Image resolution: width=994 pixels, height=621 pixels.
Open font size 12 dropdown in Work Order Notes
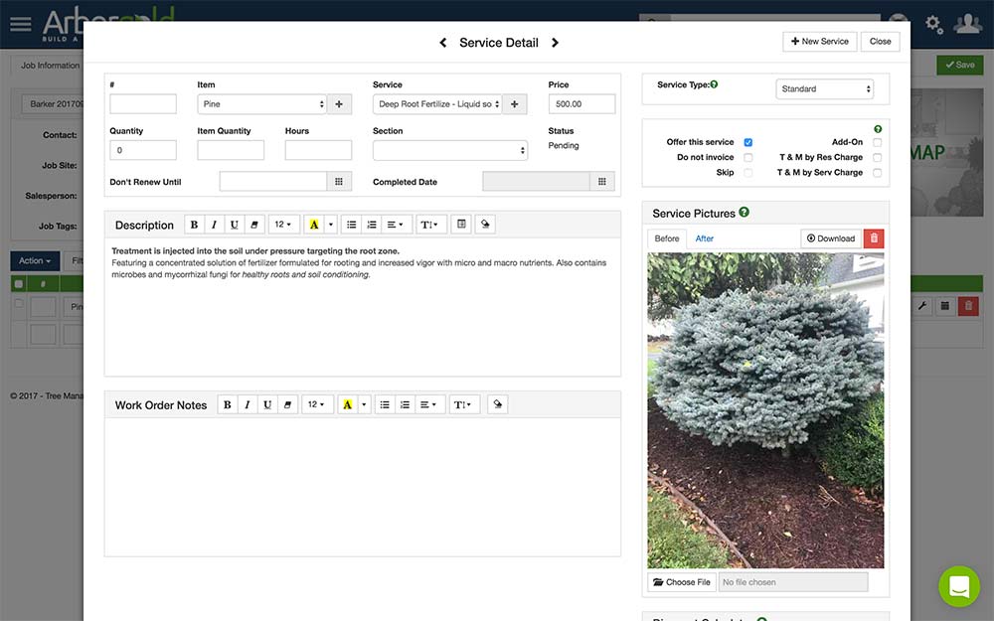pos(316,404)
